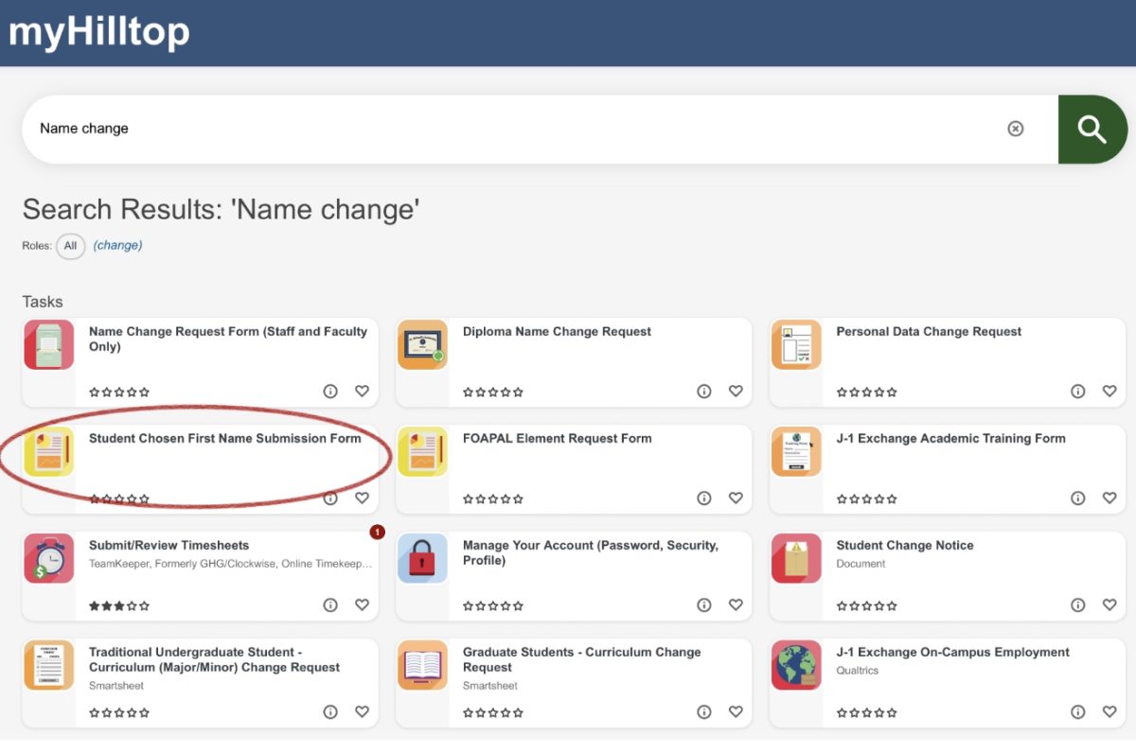The width and height of the screenshot is (1136, 753).
Task: Click the red notification badge on Timesheets
Action: (x=377, y=533)
